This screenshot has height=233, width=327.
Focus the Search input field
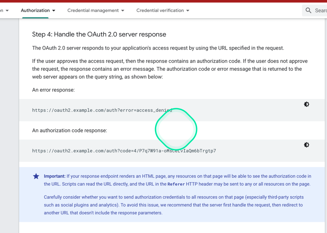(x=315, y=11)
